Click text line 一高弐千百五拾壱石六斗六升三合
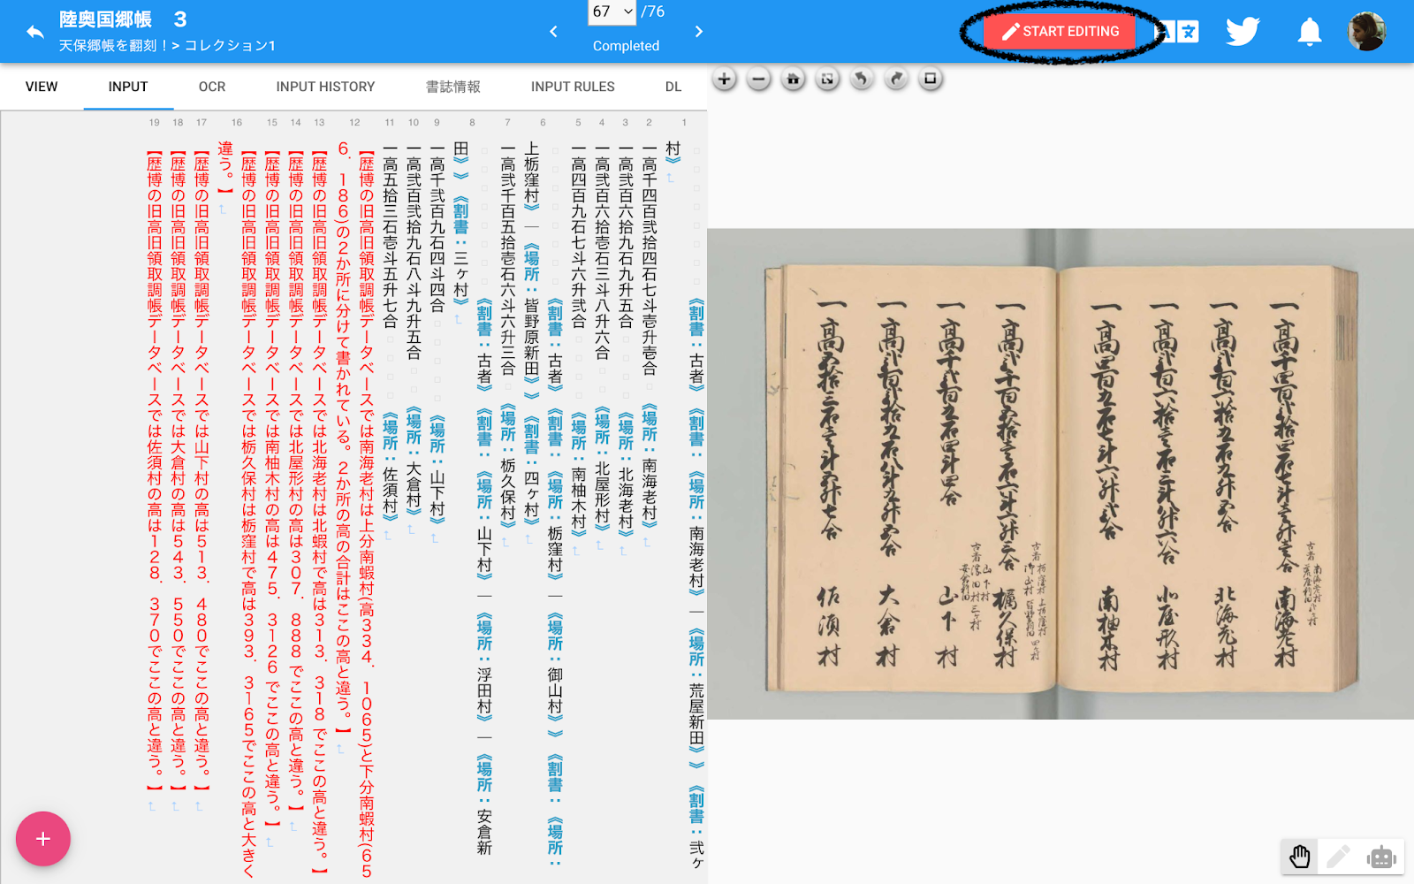The image size is (1414, 884). pyautogui.click(x=507, y=261)
